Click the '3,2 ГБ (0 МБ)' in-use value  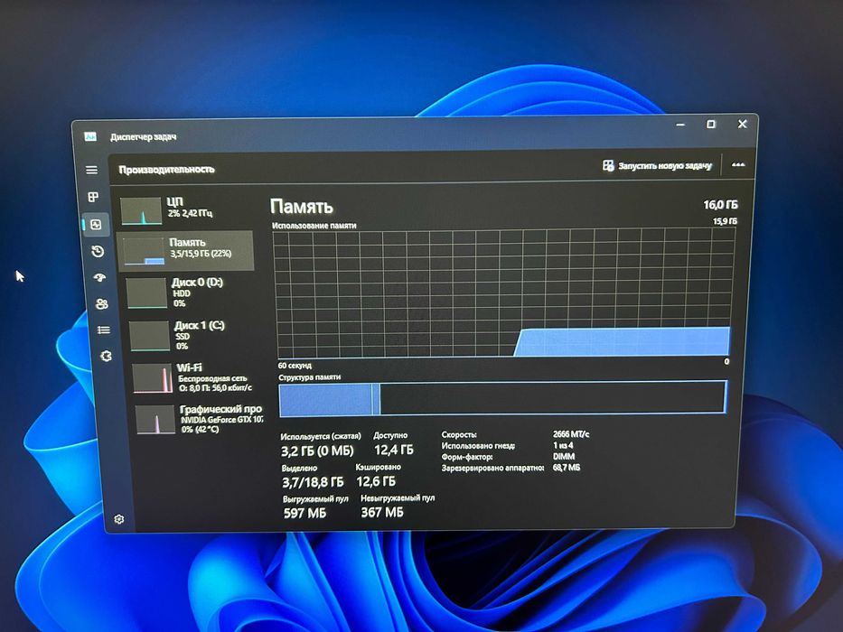[317, 451]
